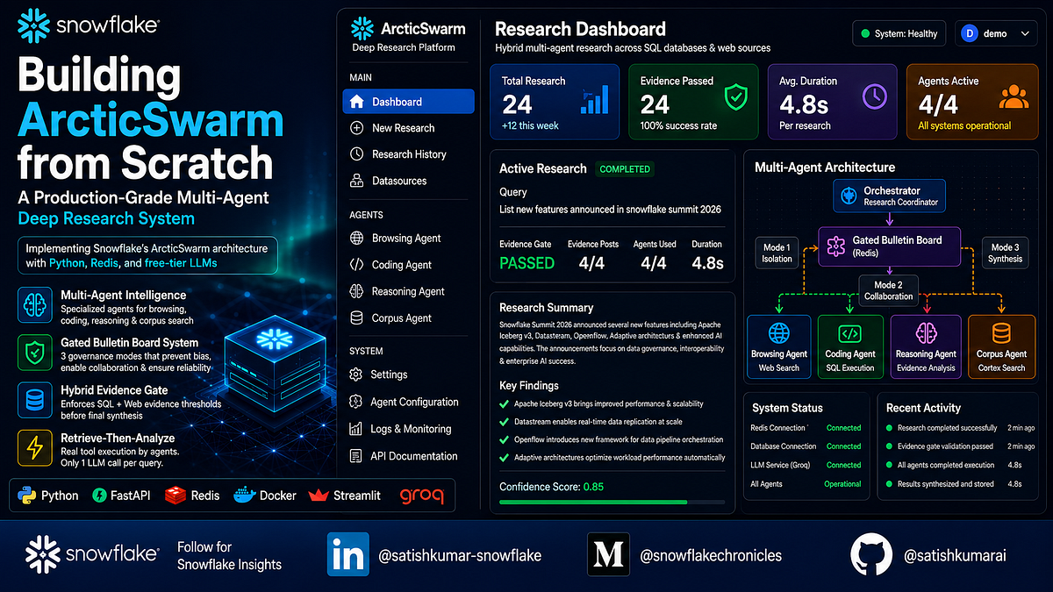Open @satishkumar-snowflake LinkedIn handle
This screenshot has height=592, width=1053.
click(x=461, y=555)
